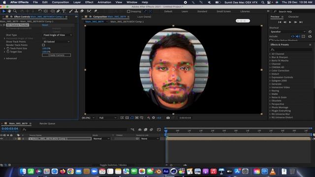Toggle audio include in Preview panel
Viewport: 315px width, 177px height.
click(298, 36)
